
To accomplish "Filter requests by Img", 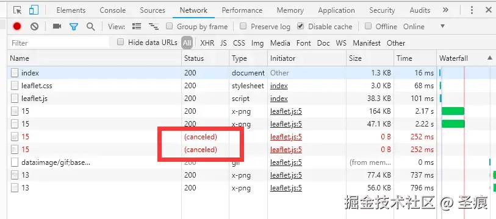I will click(x=257, y=43).
